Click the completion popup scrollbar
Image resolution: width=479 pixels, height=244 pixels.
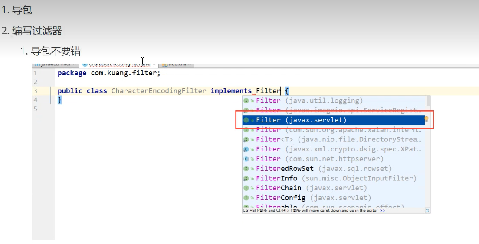(428, 101)
